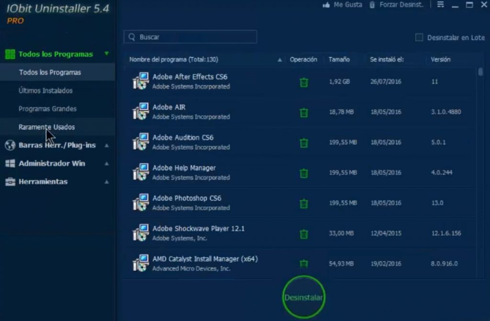This screenshot has height=321, width=490.
Task: Select the Adobe After Effects CS6 program icon
Action: [x=141, y=81]
